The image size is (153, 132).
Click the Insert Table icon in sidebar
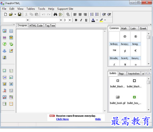(x=11, y=31)
